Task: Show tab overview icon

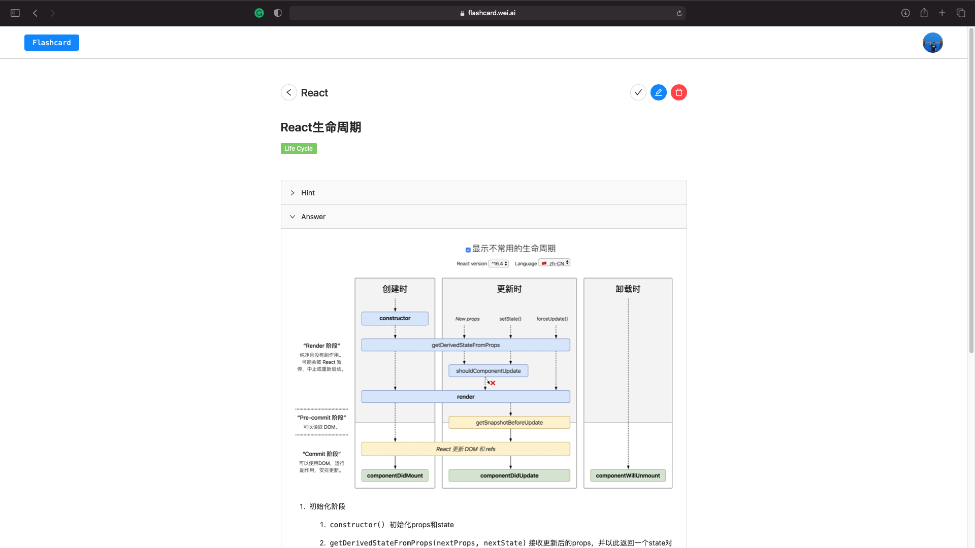Action: click(x=961, y=13)
